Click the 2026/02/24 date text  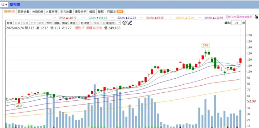pyautogui.click(x=15, y=28)
